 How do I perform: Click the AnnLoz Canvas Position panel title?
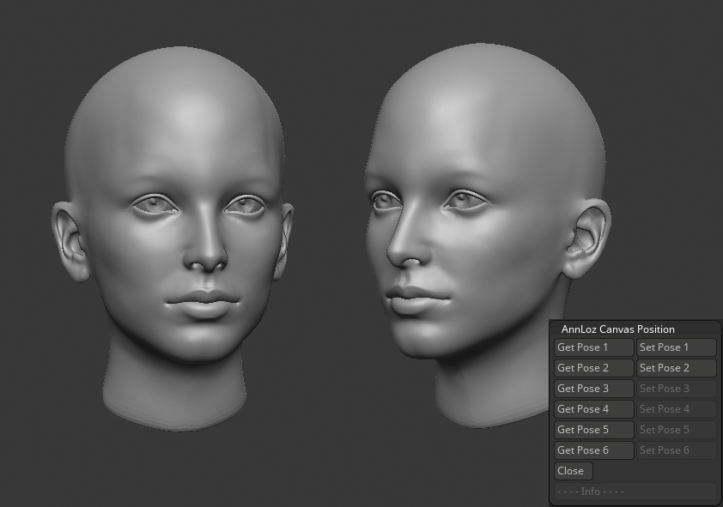[617, 329]
